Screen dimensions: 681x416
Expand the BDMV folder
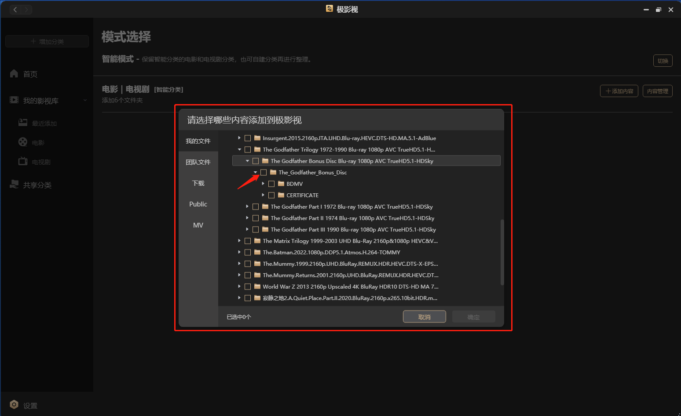[263, 184]
